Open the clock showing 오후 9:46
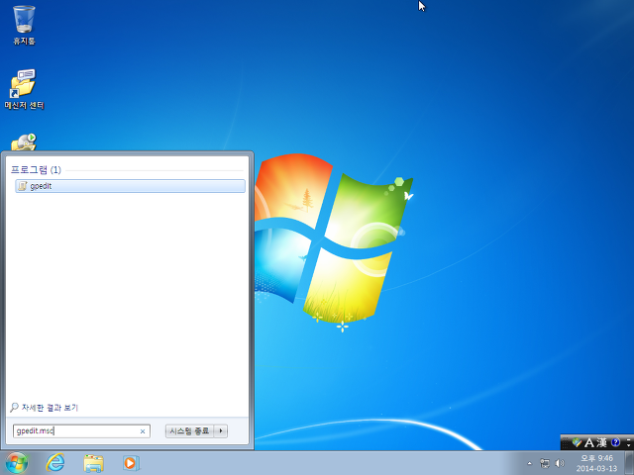The height and width of the screenshot is (475, 634). coord(596,463)
